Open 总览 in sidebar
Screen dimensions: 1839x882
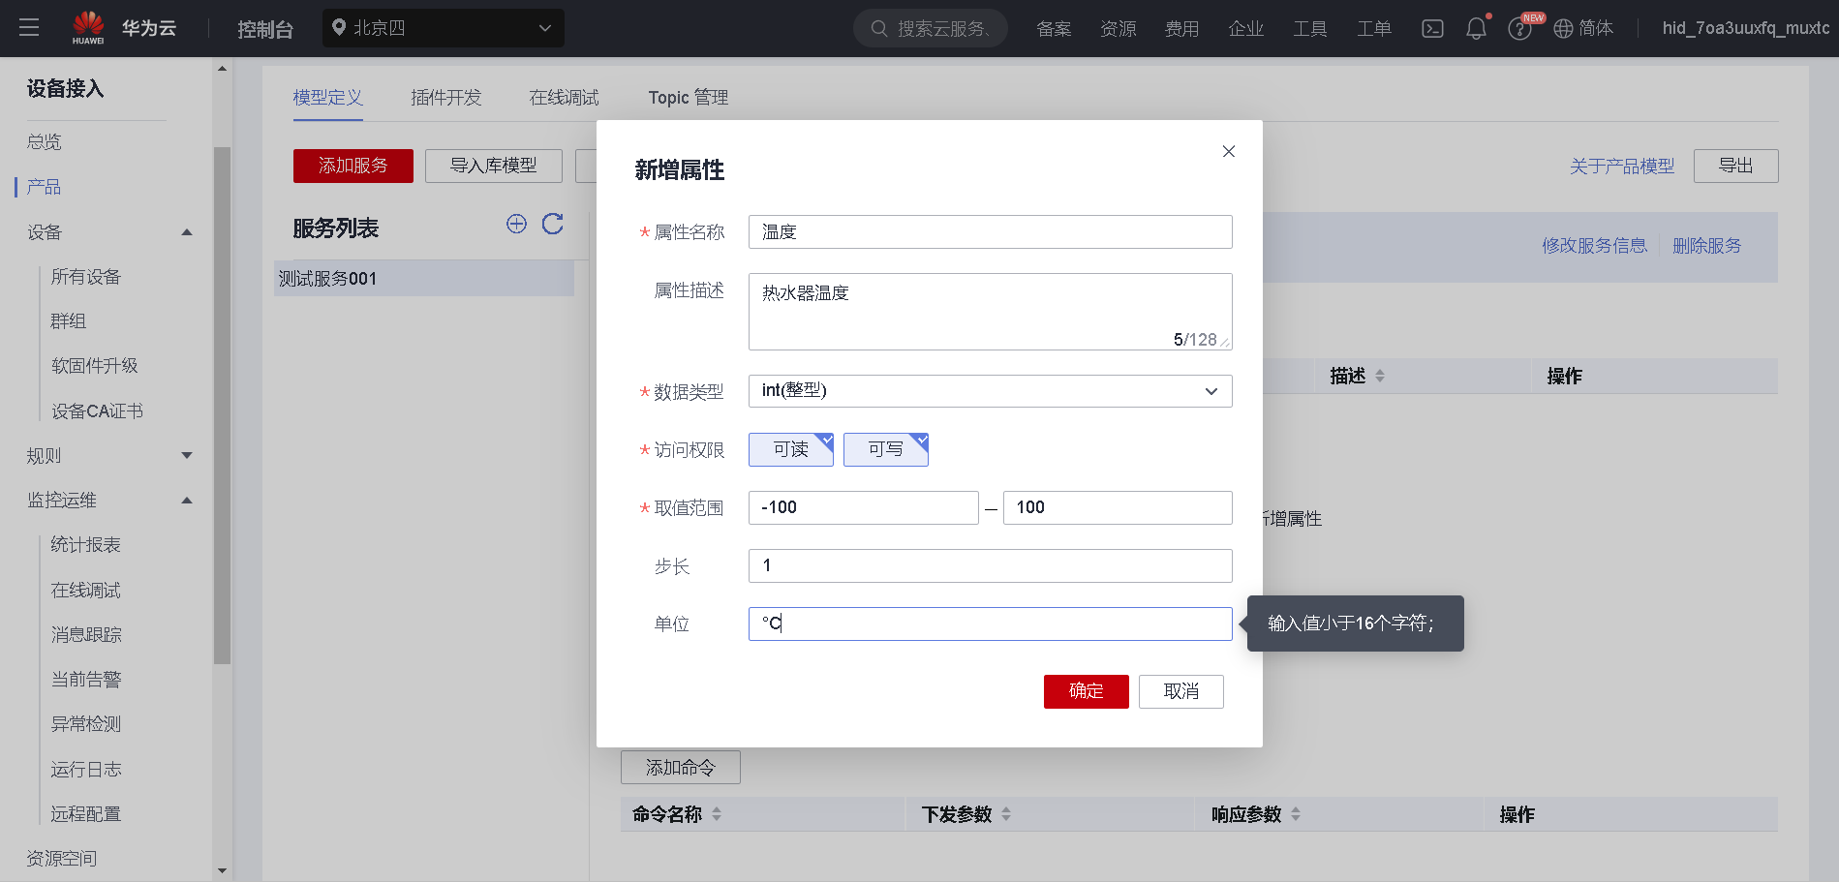[x=45, y=142]
